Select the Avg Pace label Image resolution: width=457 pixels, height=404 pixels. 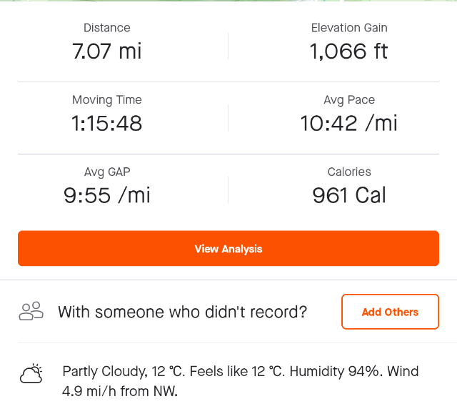[x=349, y=100]
